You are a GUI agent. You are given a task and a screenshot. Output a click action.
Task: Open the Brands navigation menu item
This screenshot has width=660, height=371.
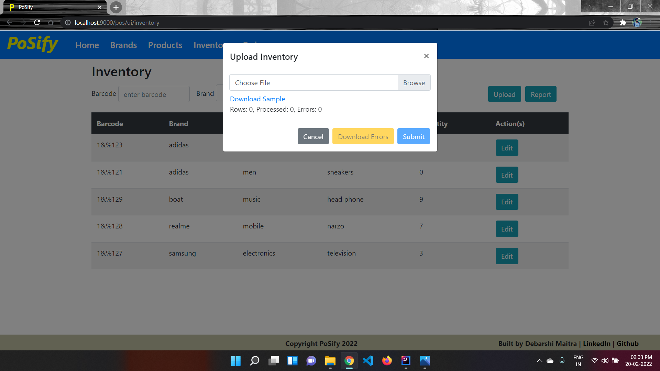pos(123,45)
